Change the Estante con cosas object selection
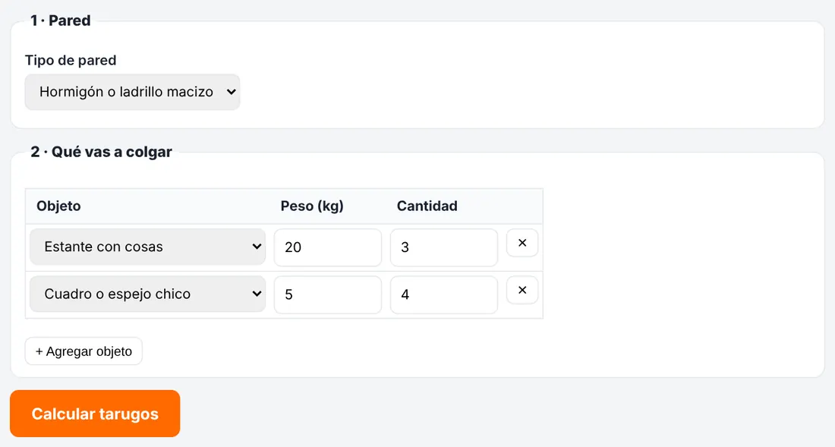Viewport: 835px width, 447px height. pos(147,247)
